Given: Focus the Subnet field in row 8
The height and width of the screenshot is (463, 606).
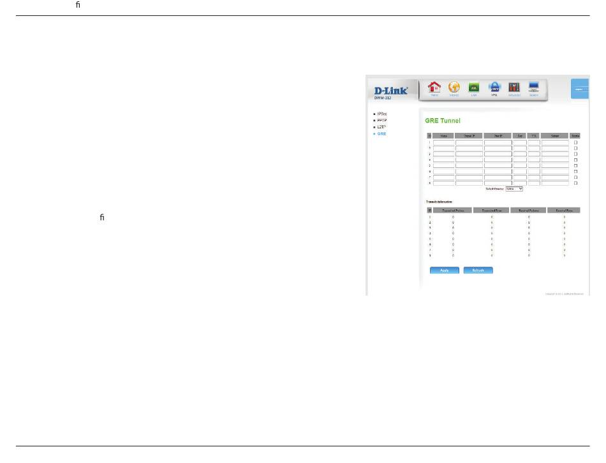Looking at the screenshot, I should 555,183.
